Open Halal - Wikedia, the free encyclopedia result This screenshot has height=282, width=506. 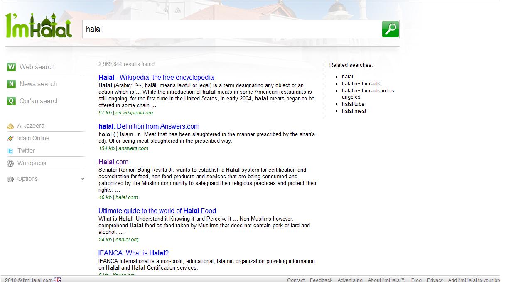pyautogui.click(x=156, y=77)
